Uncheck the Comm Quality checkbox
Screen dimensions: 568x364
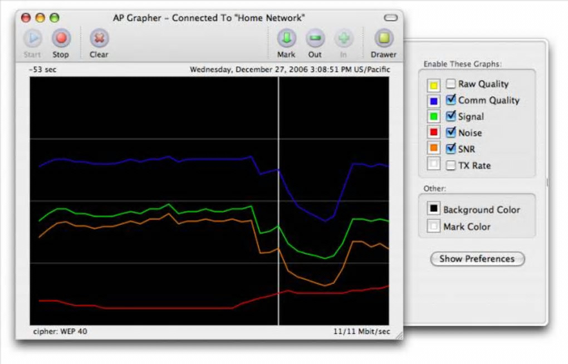click(x=451, y=100)
